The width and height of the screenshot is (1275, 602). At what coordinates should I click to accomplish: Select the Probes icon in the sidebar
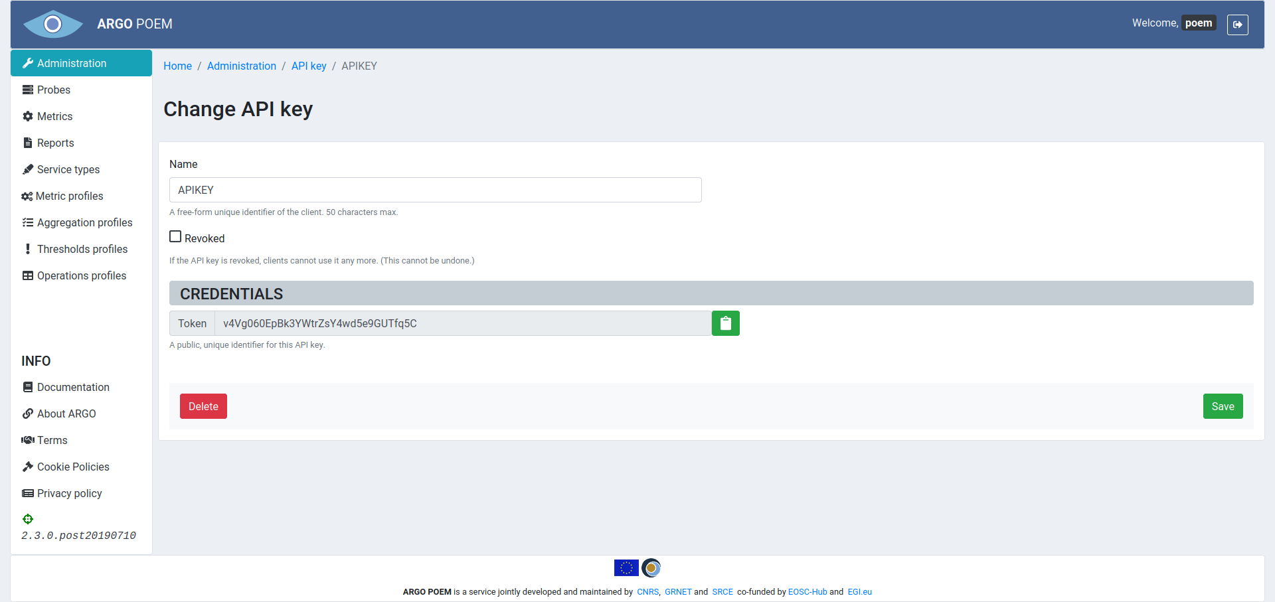pyautogui.click(x=27, y=89)
